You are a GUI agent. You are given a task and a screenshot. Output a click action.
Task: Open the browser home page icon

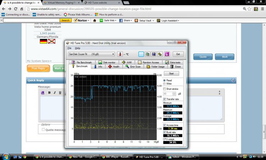[22, 9]
